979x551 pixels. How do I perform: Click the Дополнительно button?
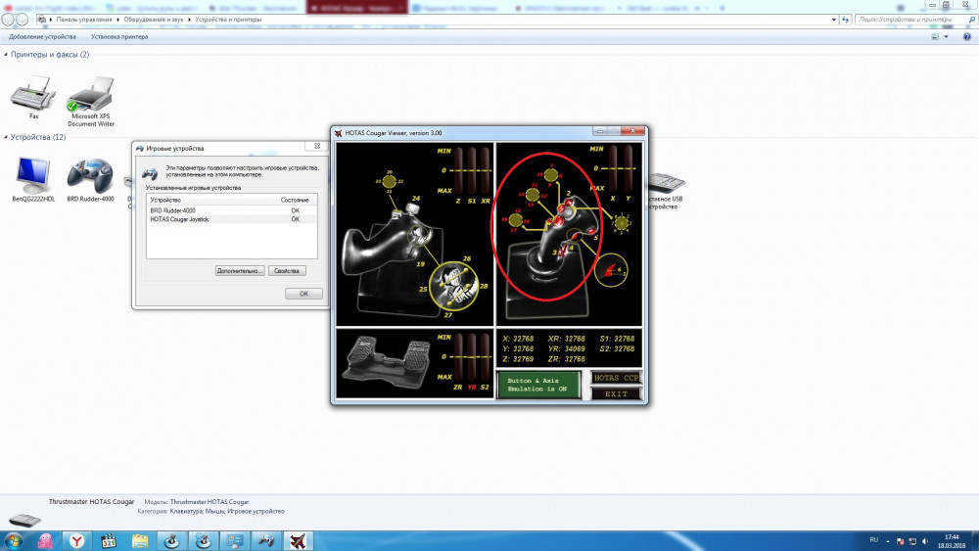coord(239,270)
